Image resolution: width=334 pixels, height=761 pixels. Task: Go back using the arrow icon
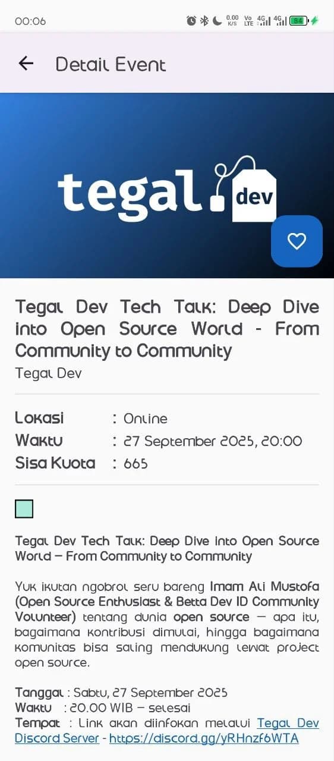click(x=26, y=64)
